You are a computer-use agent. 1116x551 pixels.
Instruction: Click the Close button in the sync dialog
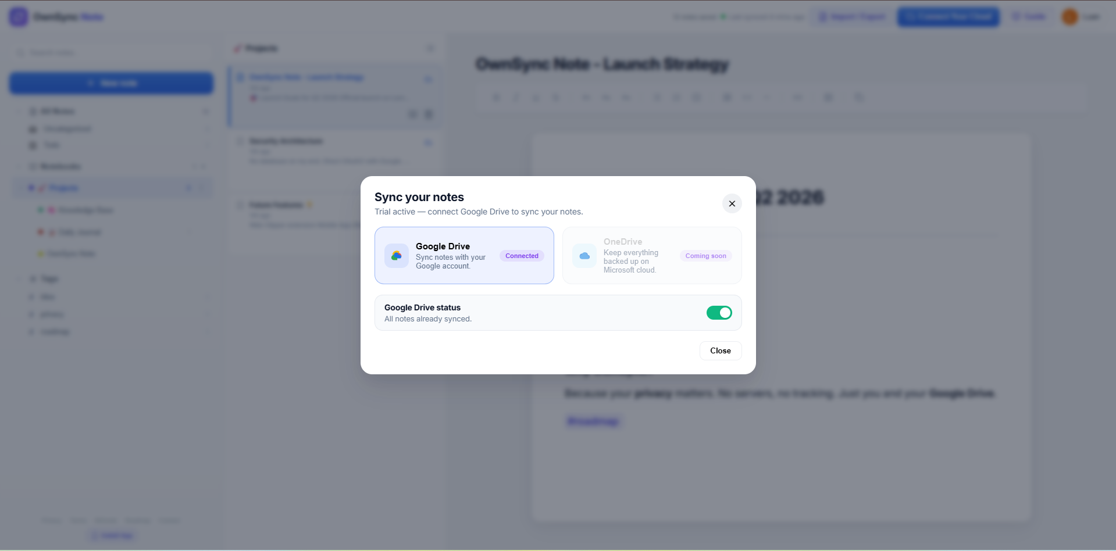point(720,350)
